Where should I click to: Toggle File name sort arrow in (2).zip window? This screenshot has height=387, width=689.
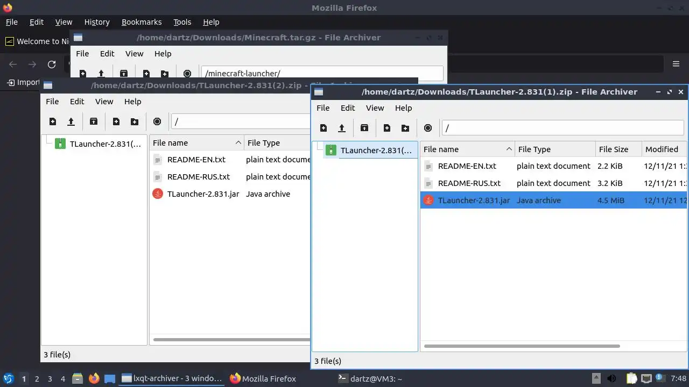[x=238, y=143]
